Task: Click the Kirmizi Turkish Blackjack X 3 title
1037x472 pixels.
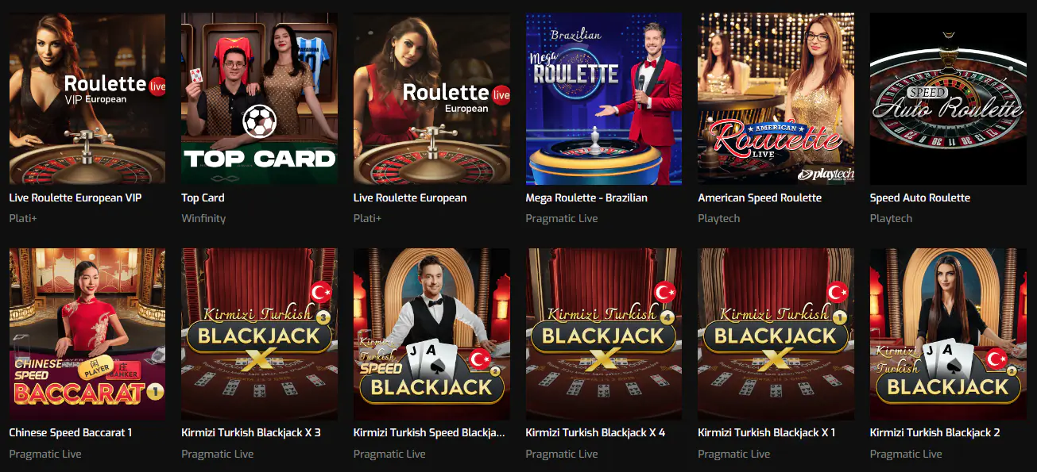Action: [x=251, y=433]
